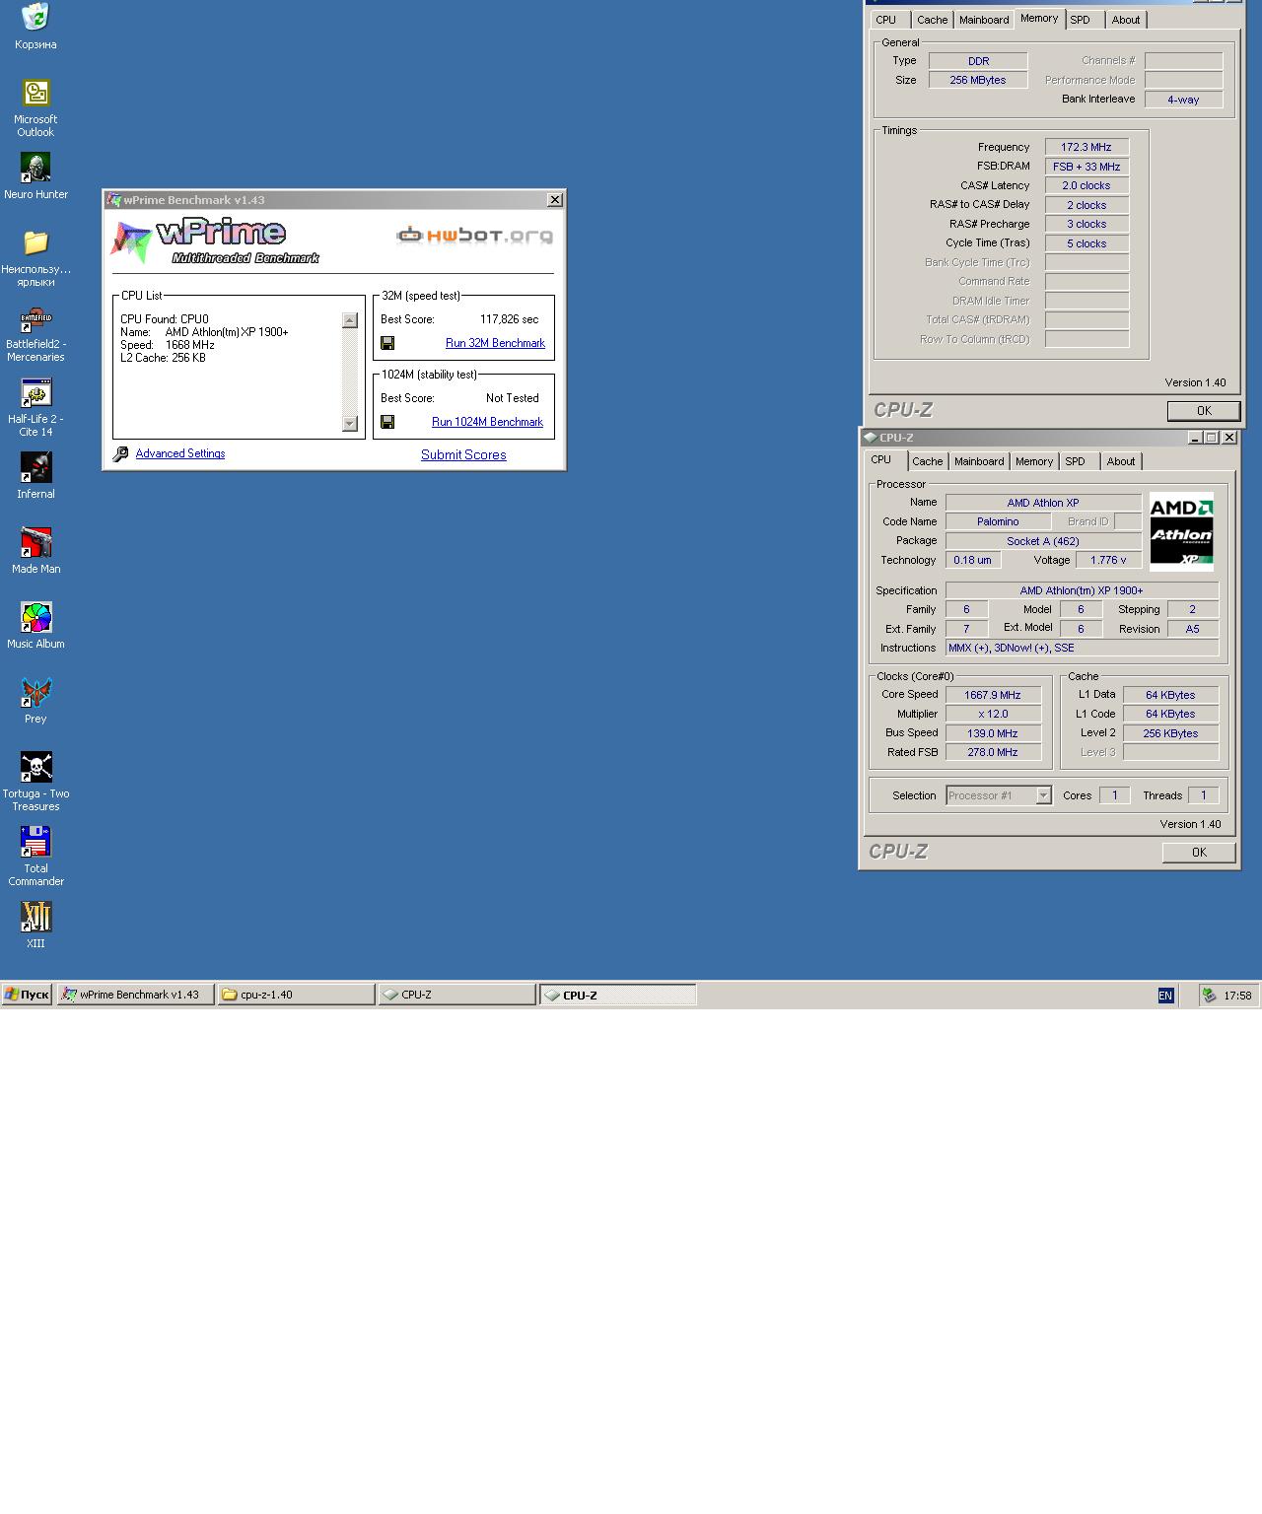Close the wPrime Benchmark window
Viewport: 1262px width, 1514px height.
555,200
